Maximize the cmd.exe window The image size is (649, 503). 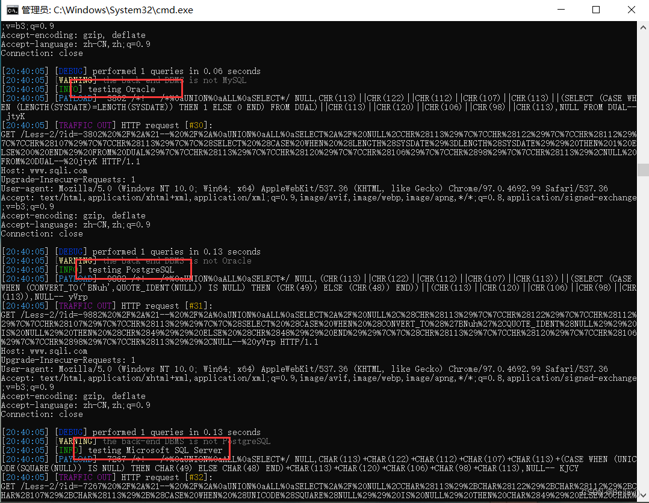[596, 10]
